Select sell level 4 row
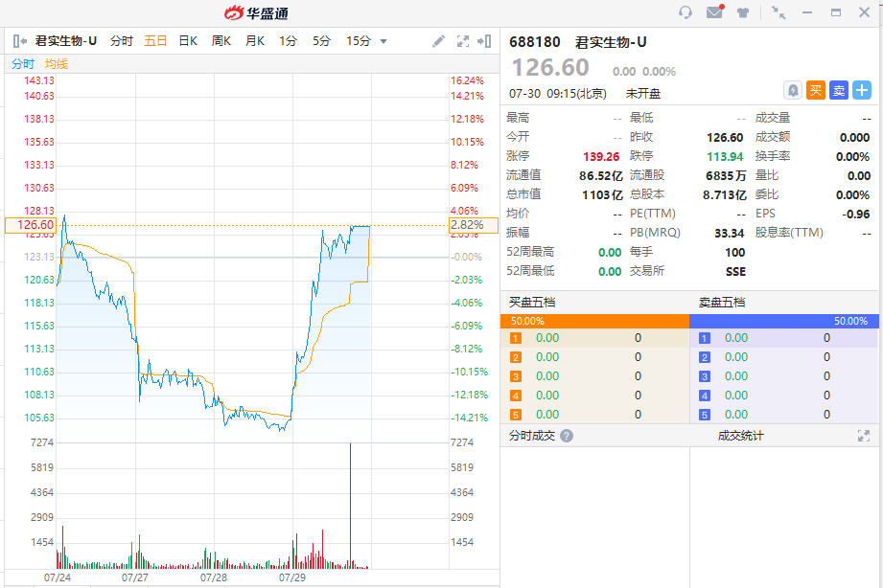Image resolution: width=883 pixels, height=588 pixels. (x=784, y=395)
